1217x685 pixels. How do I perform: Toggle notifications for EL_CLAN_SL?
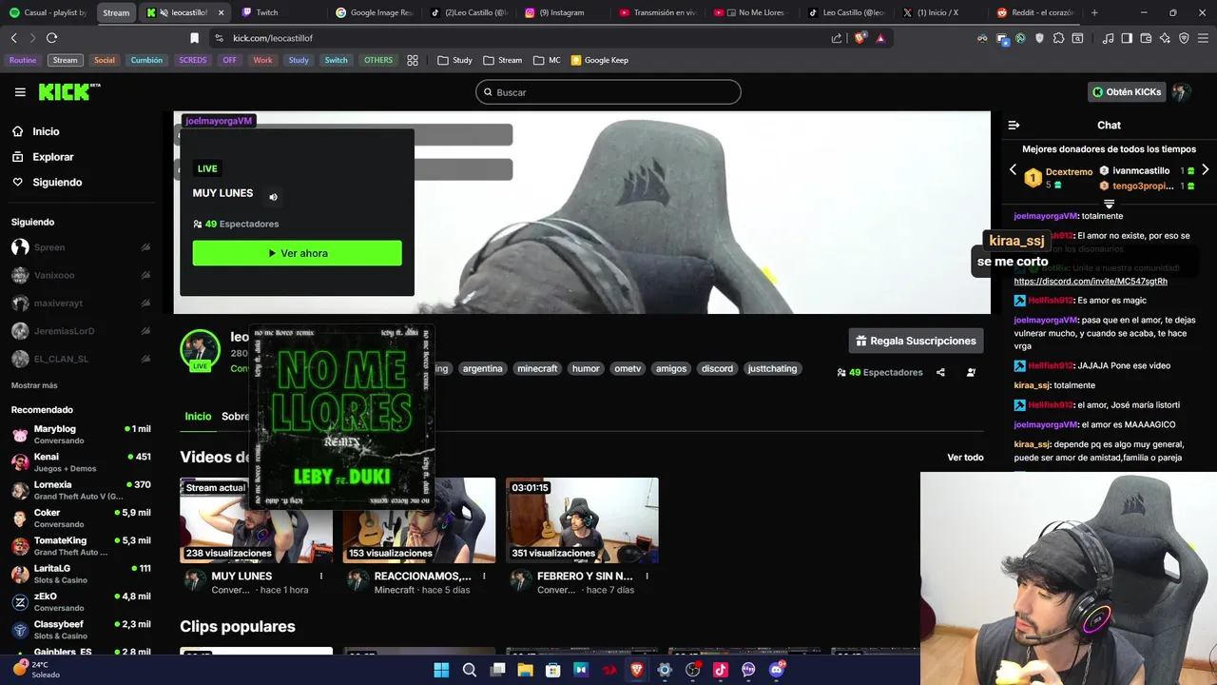[145, 359]
